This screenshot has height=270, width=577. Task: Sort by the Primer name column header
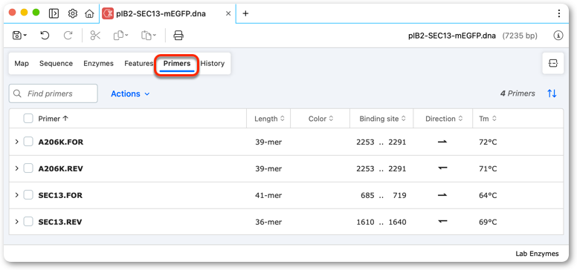[54, 119]
